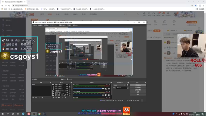Viewport: 206px width, 116px height.
Task: Undock the 场景 panel via its pop-out icon
Action: tap(50, 82)
